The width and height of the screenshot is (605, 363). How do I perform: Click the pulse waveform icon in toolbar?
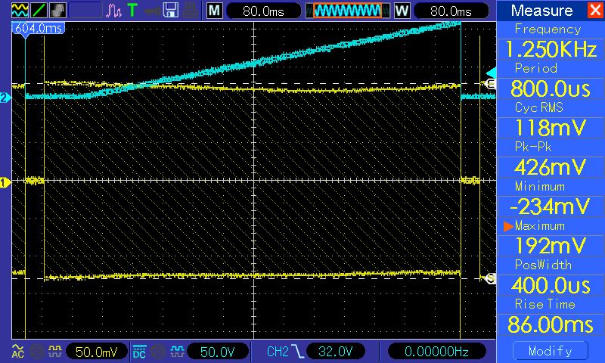[x=113, y=11]
